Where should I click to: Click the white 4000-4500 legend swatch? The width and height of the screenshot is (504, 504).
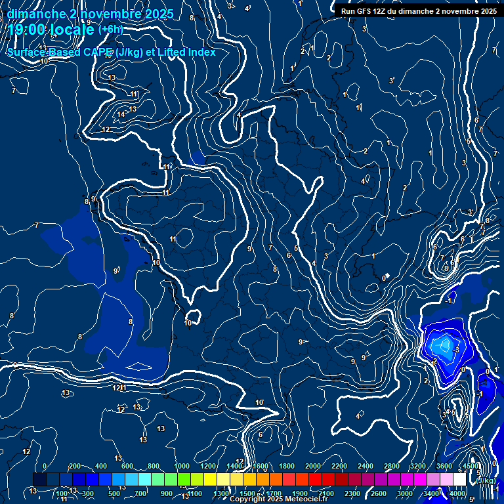pos(459,479)
